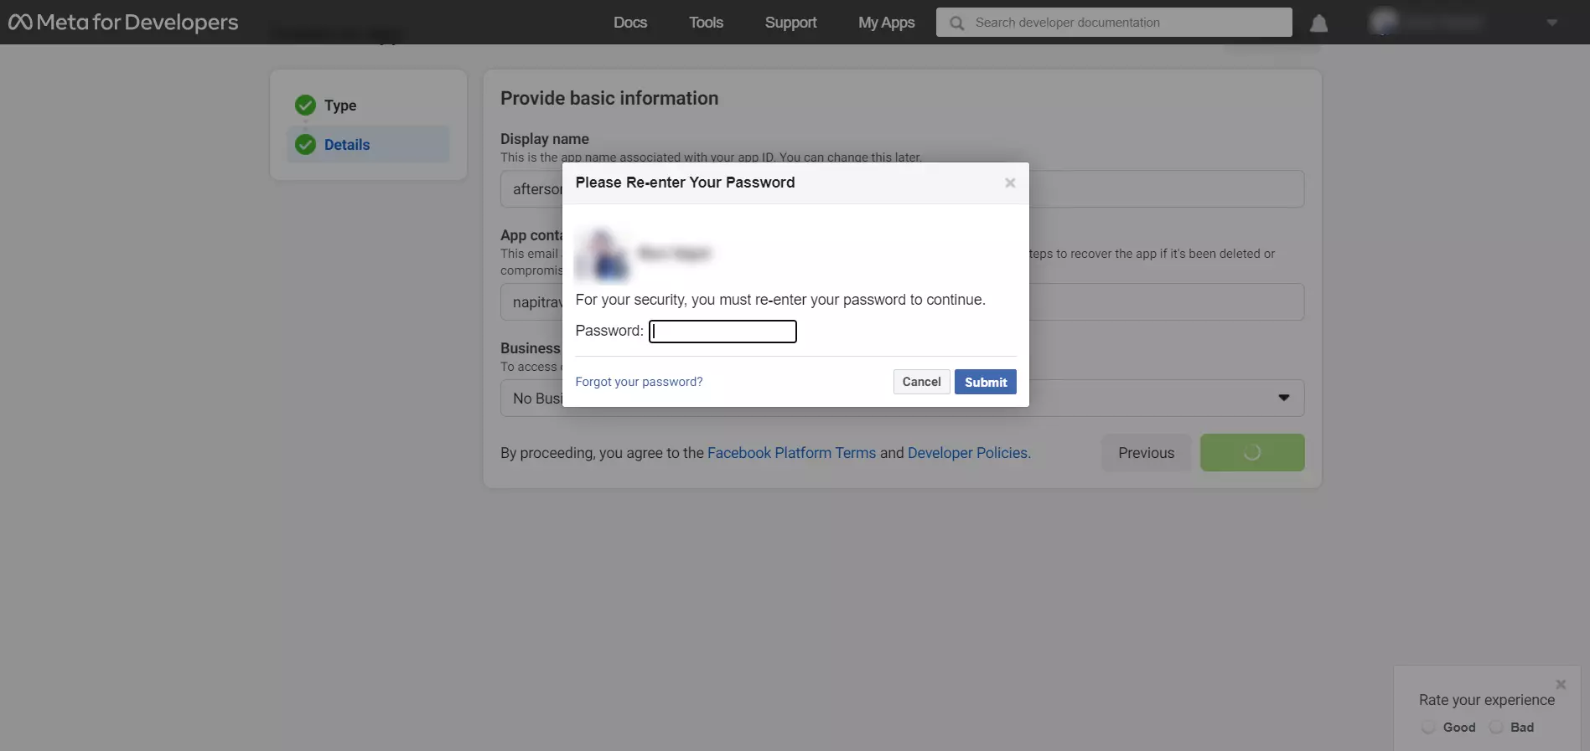Expand the account dropdown arrow in header
The height and width of the screenshot is (751, 1590).
1551,23
